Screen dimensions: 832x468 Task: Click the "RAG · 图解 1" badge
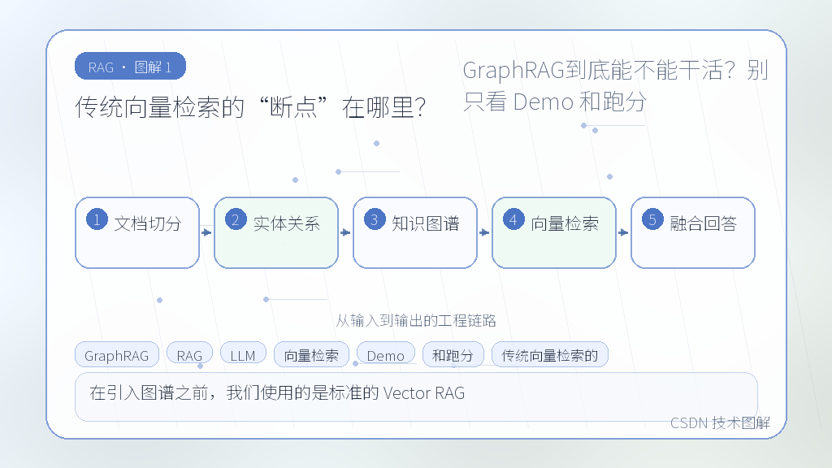click(130, 67)
